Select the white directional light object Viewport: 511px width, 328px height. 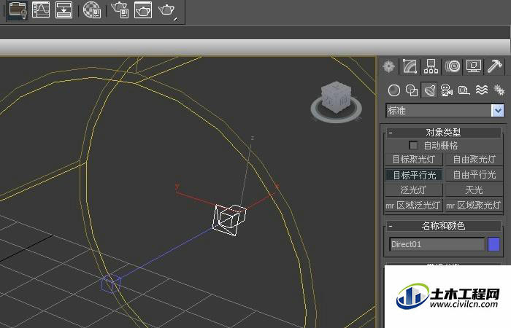[229, 219]
